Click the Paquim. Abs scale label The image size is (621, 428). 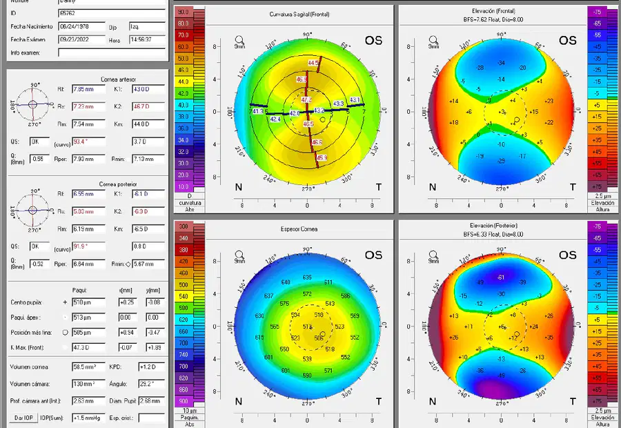pos(190,420)
